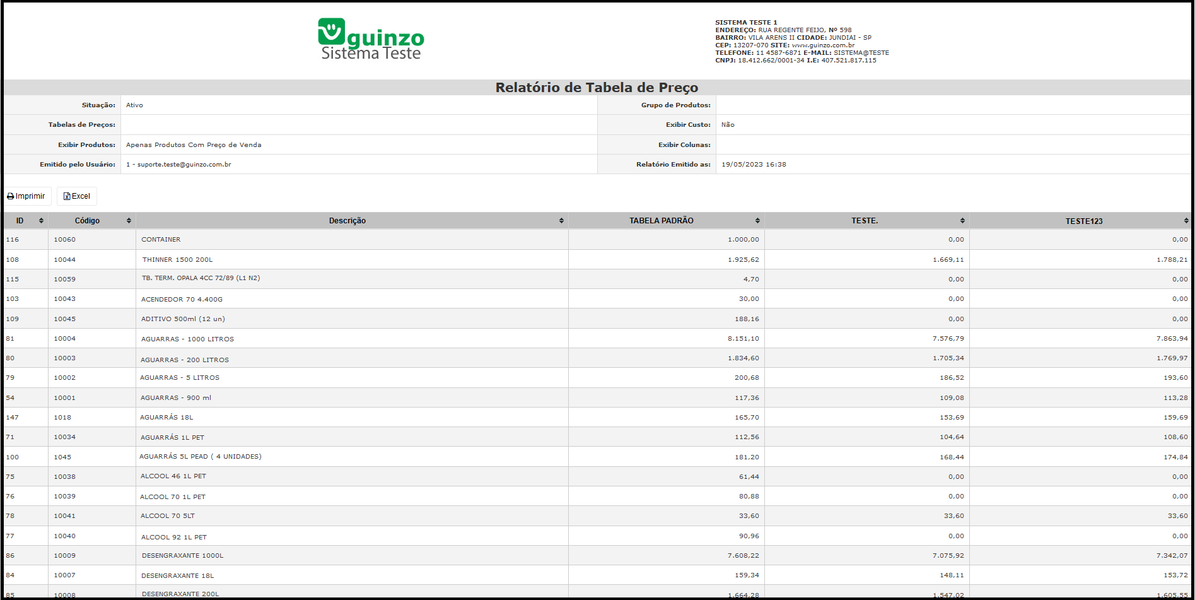
Task: Click the 7.576,79 price in TESTE. column
Action: tap(948, 339)
